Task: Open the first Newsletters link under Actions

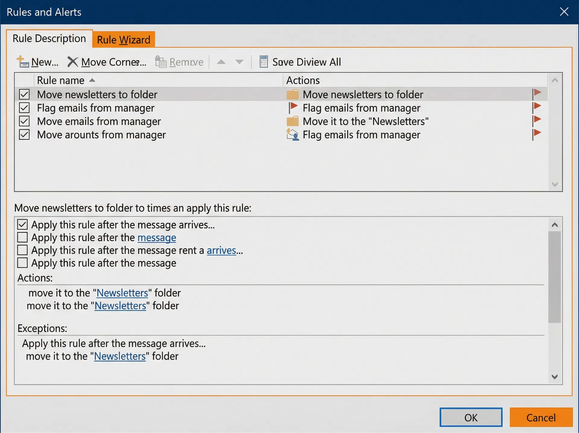Action: [x=122, y=293]
